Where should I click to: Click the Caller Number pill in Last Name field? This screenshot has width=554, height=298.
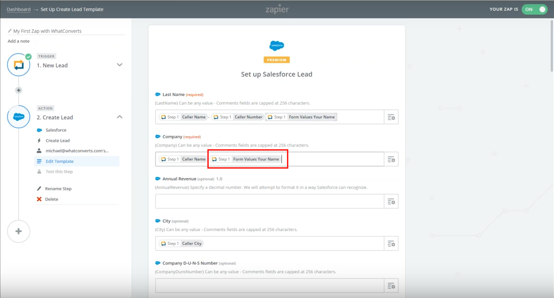point(238,117)
